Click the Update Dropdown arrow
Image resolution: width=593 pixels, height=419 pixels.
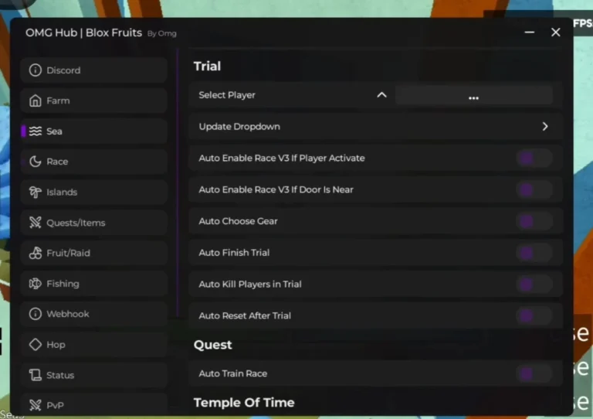point(545,127)
